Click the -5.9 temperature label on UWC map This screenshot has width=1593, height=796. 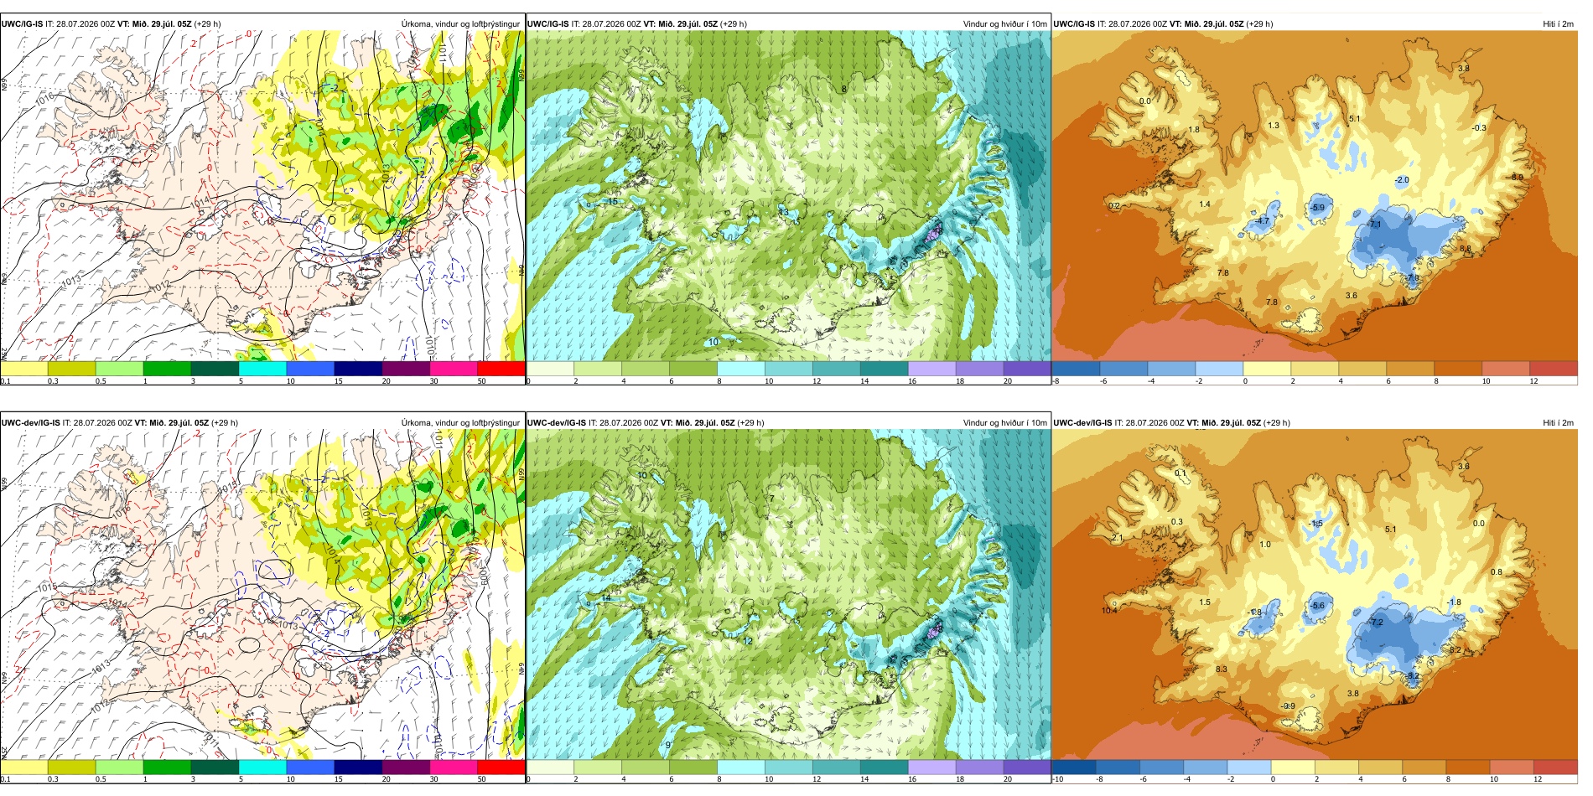(1318, 208)
